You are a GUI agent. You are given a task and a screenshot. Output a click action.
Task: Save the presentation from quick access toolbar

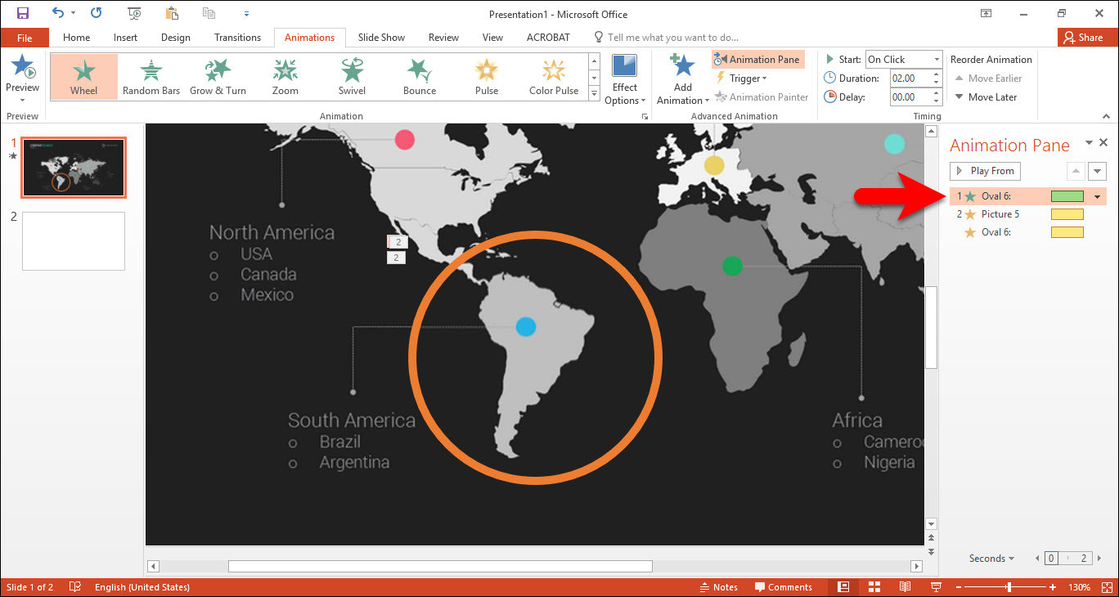22,13
